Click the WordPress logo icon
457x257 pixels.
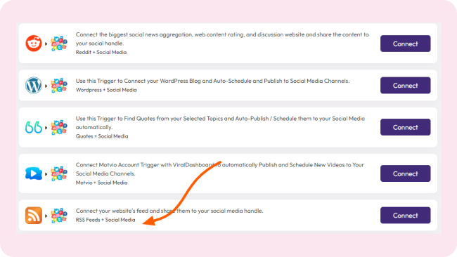pos(34,85)
